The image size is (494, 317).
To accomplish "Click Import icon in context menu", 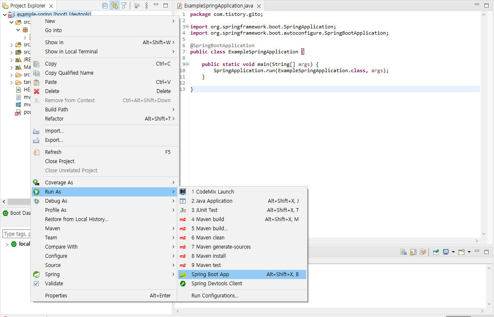I will 36,131.
